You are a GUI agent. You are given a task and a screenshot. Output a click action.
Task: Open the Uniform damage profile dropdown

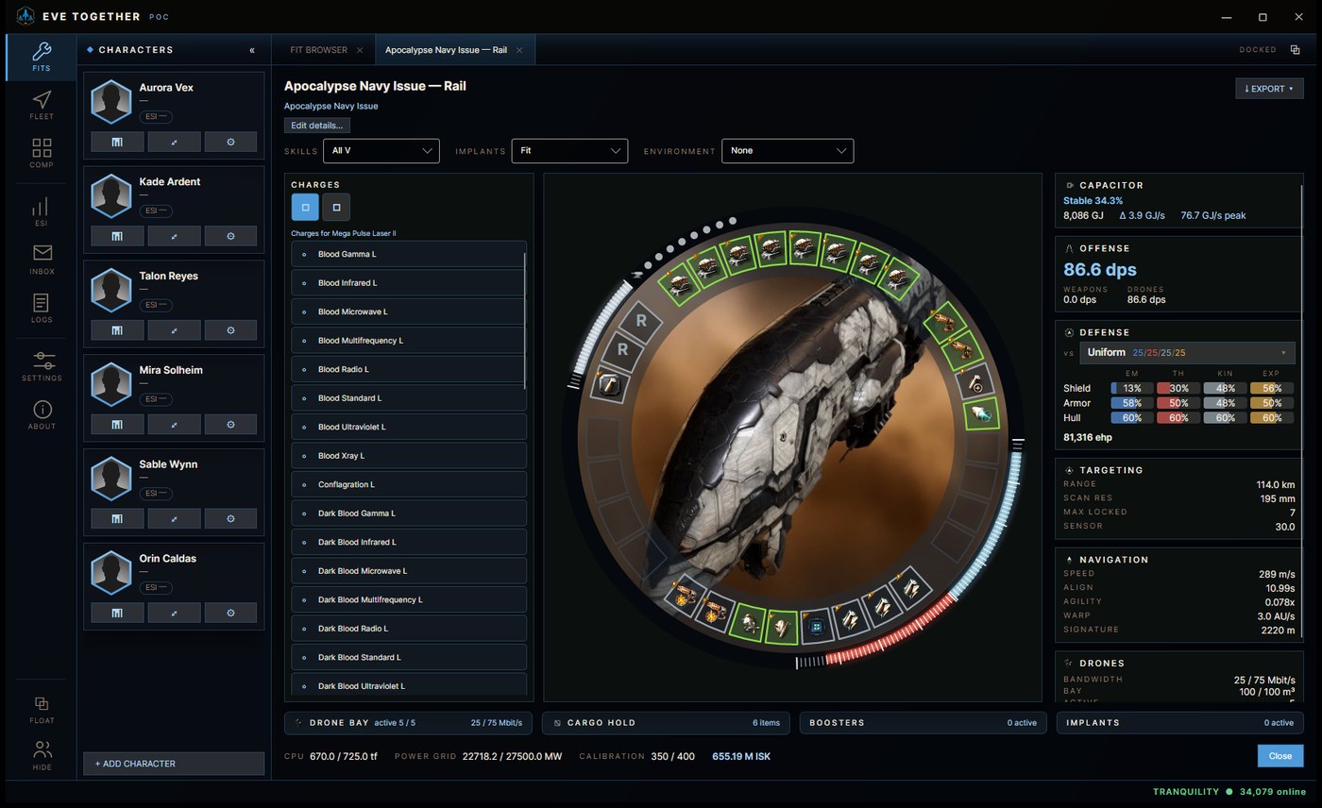(x=1187, y=353)
